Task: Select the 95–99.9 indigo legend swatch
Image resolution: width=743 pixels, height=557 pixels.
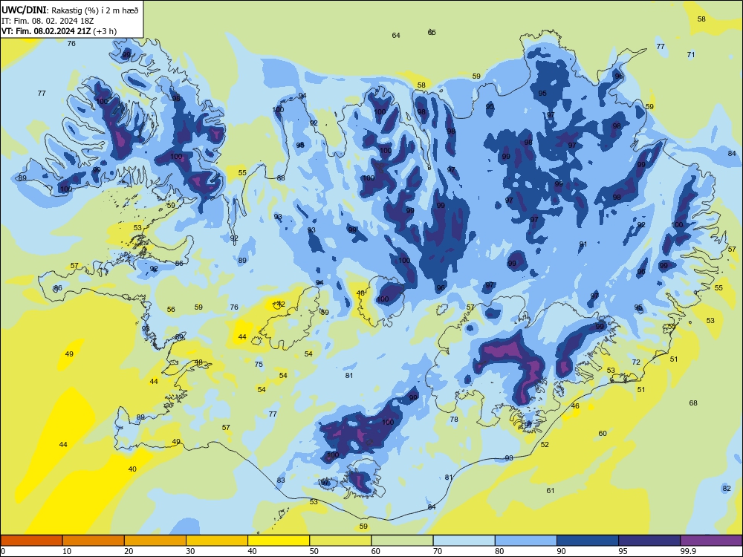Action: click(x=649, y=541)
